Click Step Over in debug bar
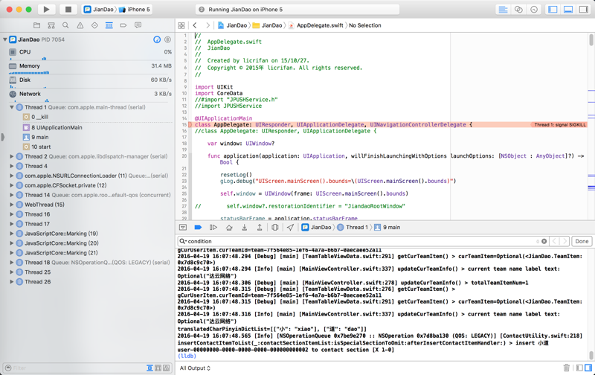Image resolution: width=595 pixels, height=375 pixels. click(229, 228)
